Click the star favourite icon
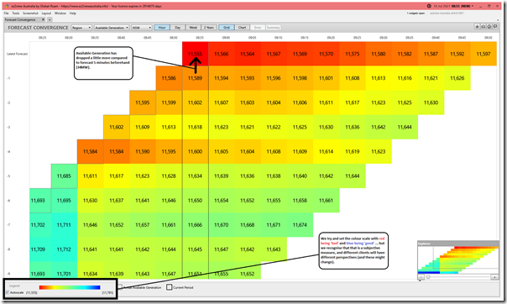The image size is (507, 304). click(x=477, y=27)
